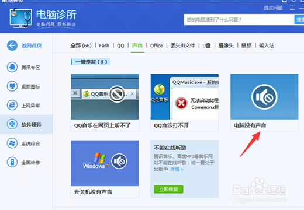Open the QQ音乐在网页上听不了 card title
304x210 pixels.
(x=102, y=125)
